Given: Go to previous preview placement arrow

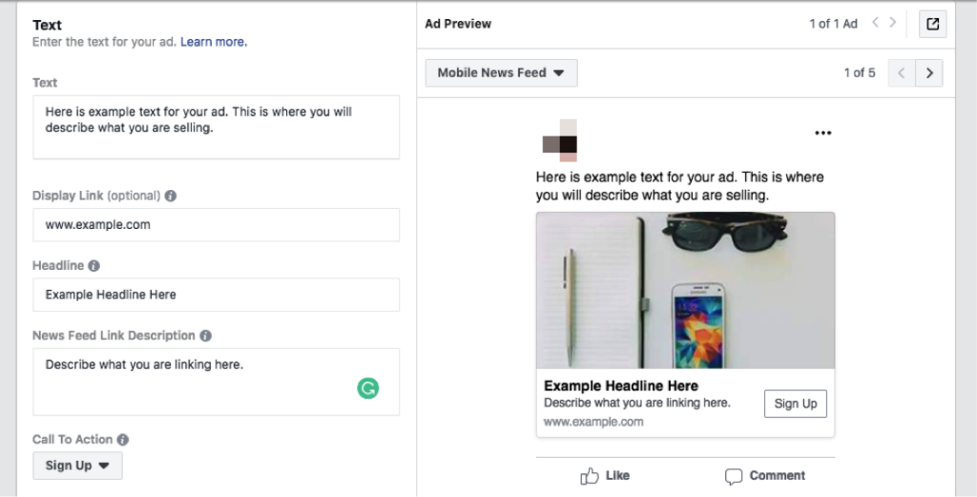Looking at the screenshot, I should [902, 72].
